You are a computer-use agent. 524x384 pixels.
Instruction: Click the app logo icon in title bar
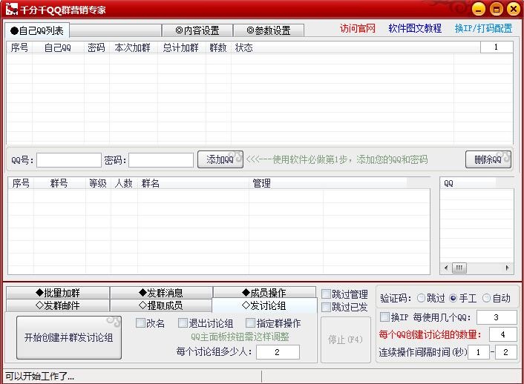tap(11, 9)
